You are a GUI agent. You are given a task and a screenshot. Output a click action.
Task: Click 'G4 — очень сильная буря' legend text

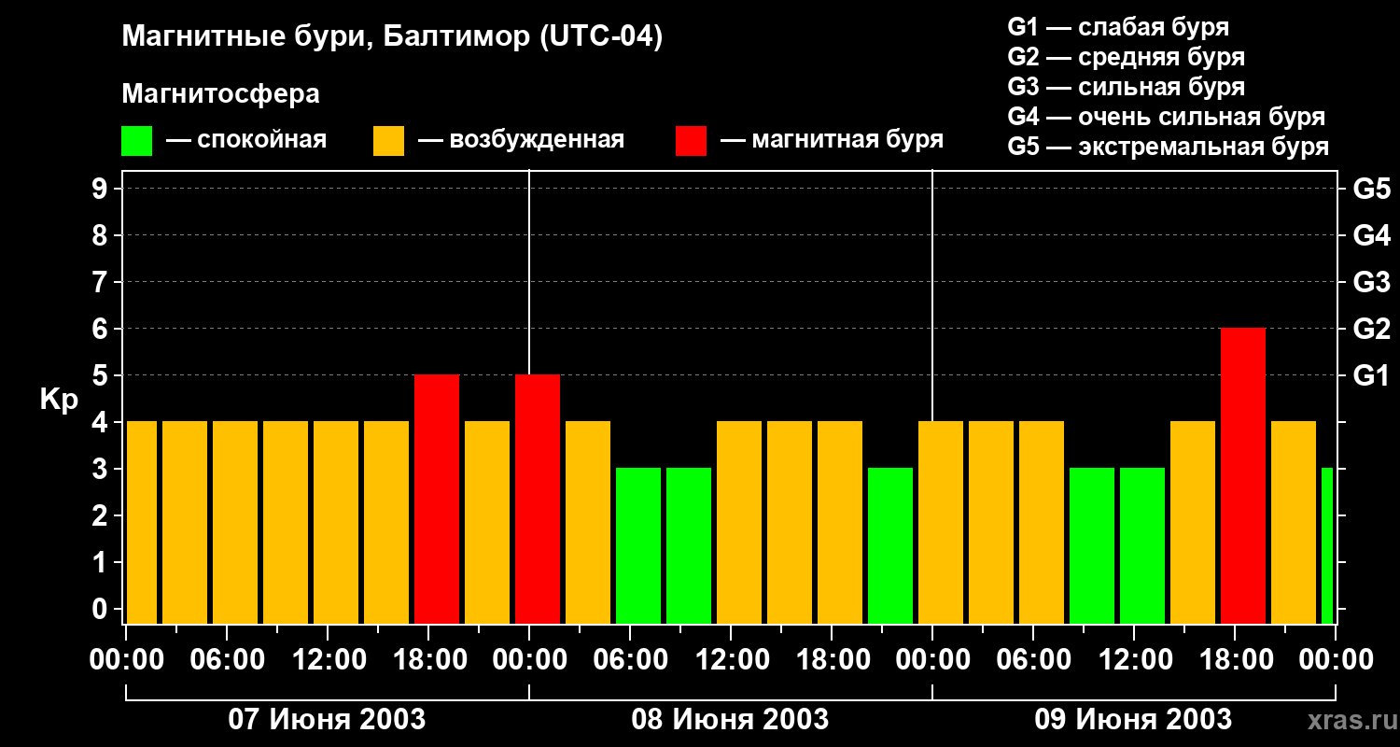[1166, 117]
